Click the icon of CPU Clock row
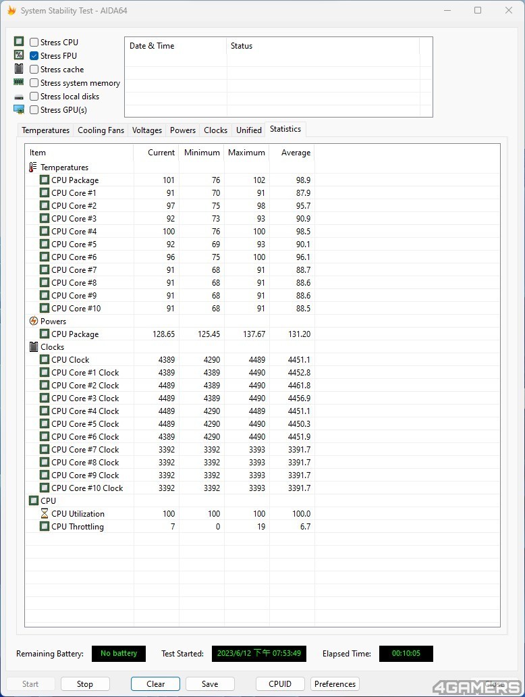The image size is (525, 697). (x=45, y=359)
